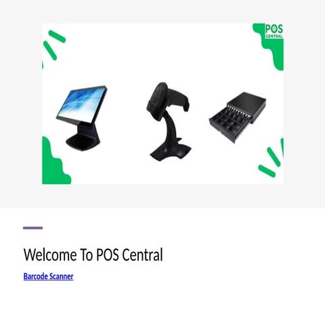Image resolution: width=325 pixels, height=325 pixels.
Task: Click the green blob in bottom-left corner of banner
Action: pyautogui.click(x=55, y=162)
